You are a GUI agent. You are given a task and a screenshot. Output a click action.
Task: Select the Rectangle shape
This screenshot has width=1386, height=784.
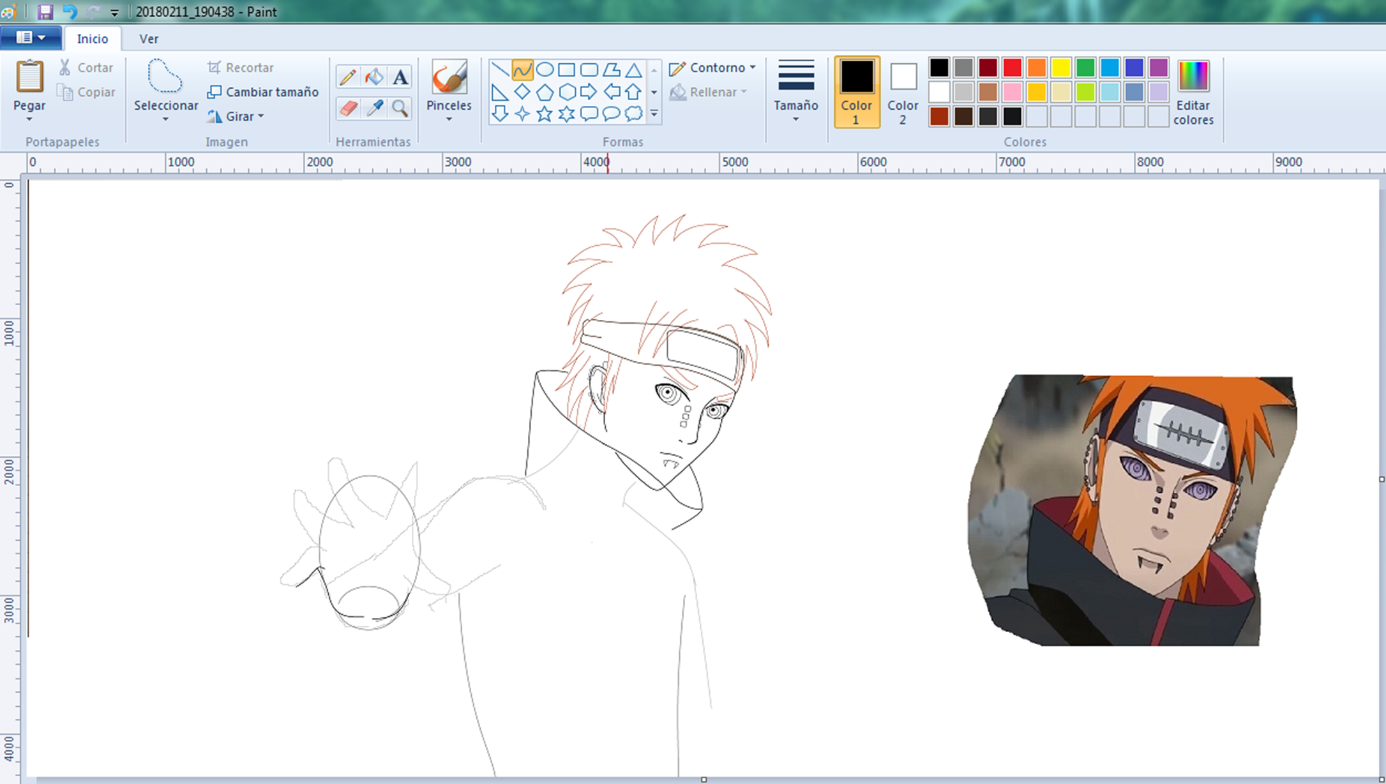pyautogui.click(x=566, y=70)
